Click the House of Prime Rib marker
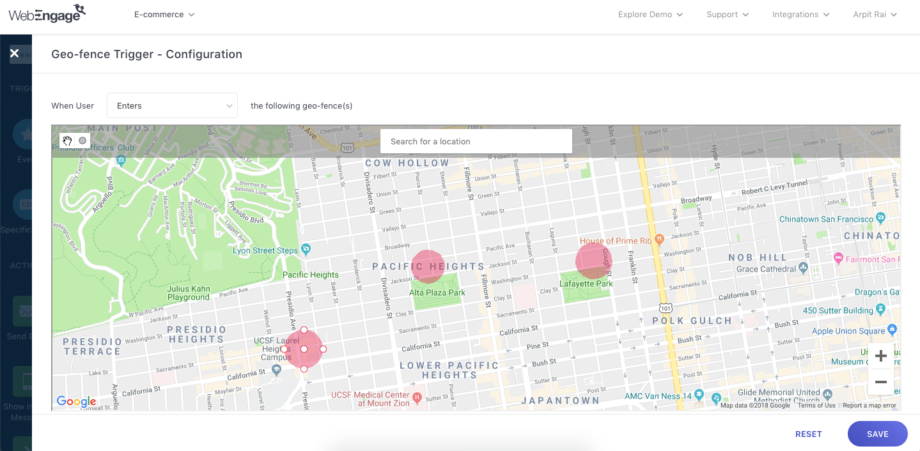The height and width of the screenshot is (451, 920). coord(660,240)
